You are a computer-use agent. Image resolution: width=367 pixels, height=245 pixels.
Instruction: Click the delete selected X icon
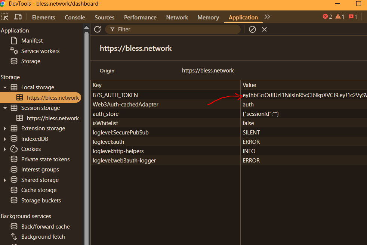pos(264,29)
